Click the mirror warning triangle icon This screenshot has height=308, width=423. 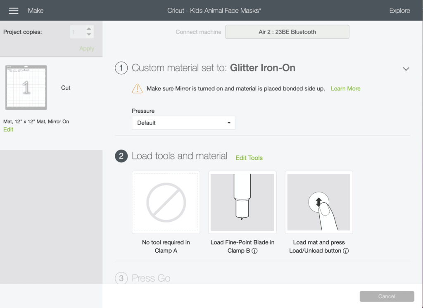pyautogui.click(x=137, y=88)
